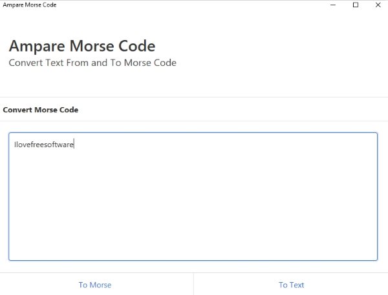Click the Convert Morse Code section label
This screenshot has width=388, height=295.
(x=41, y=110)
